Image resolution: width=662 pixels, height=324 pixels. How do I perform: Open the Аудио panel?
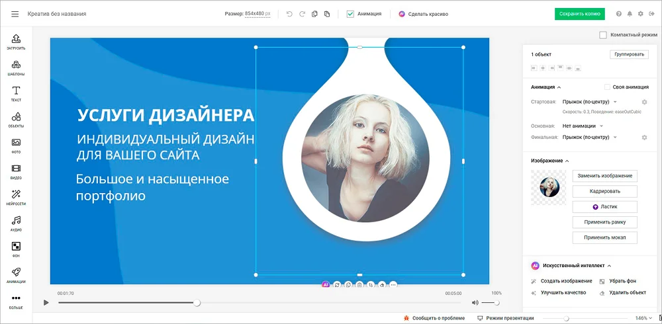point(16,223)
